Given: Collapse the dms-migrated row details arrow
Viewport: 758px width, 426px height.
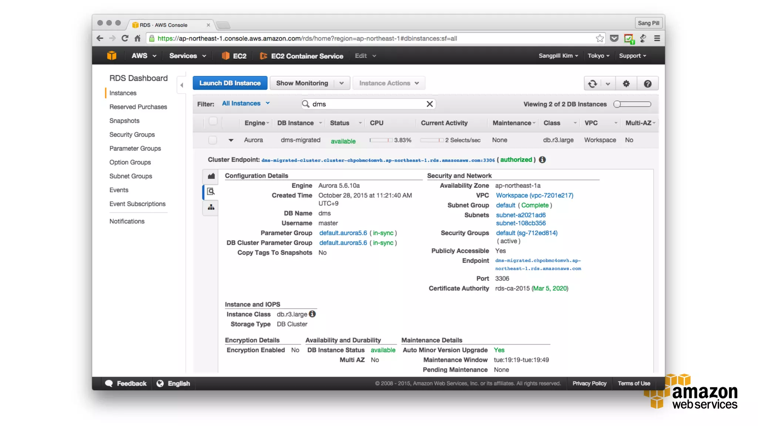Looking at the screenshot, I should [231, 140].
